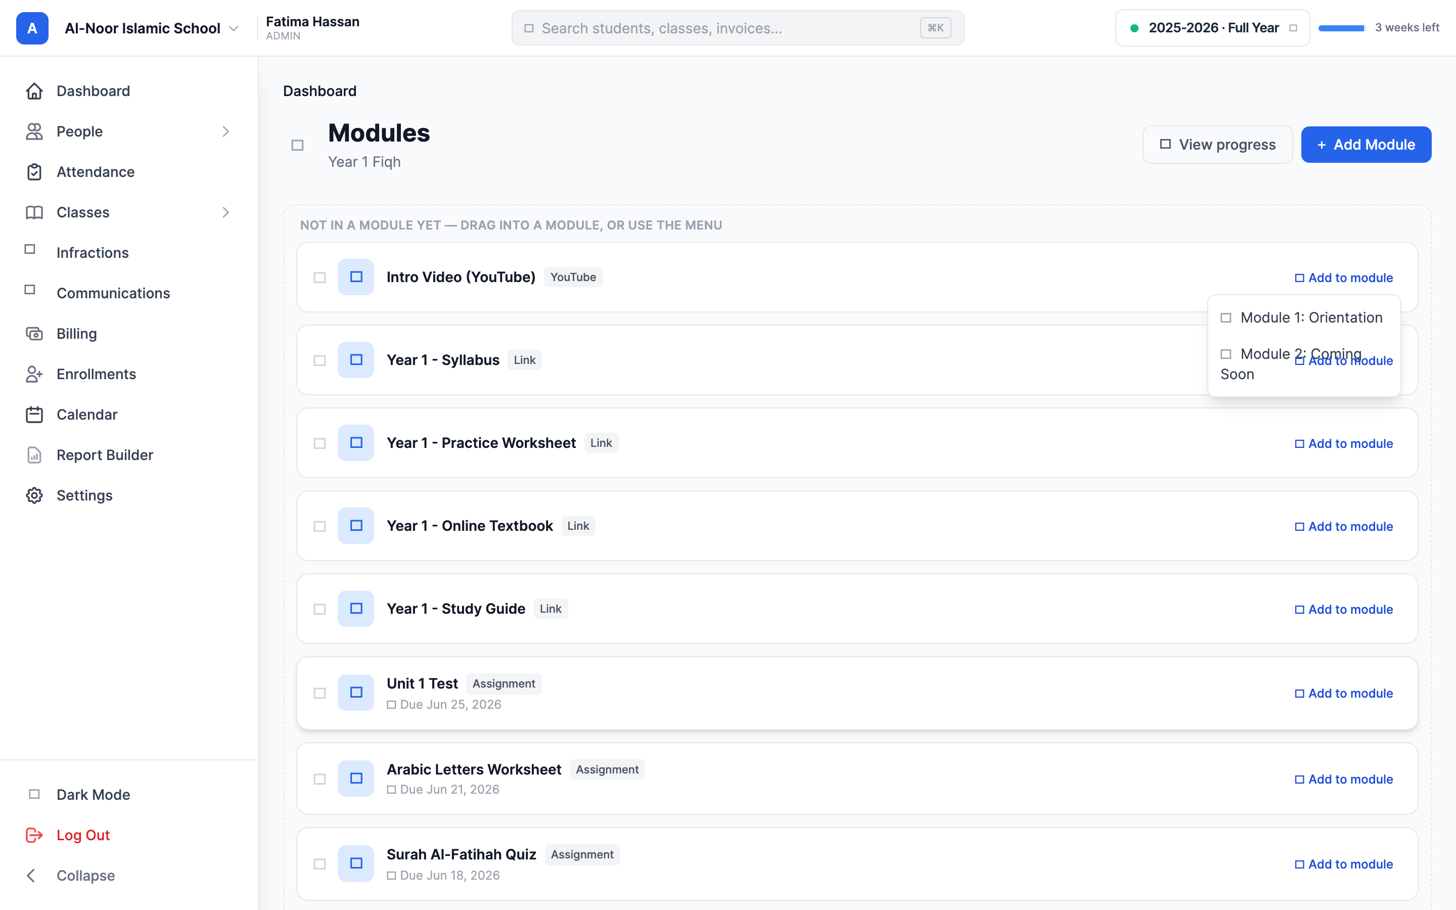Open Add to module menu for Intro Video
The height and width of the screenshot is (910, 1456).
point(1343,278)
